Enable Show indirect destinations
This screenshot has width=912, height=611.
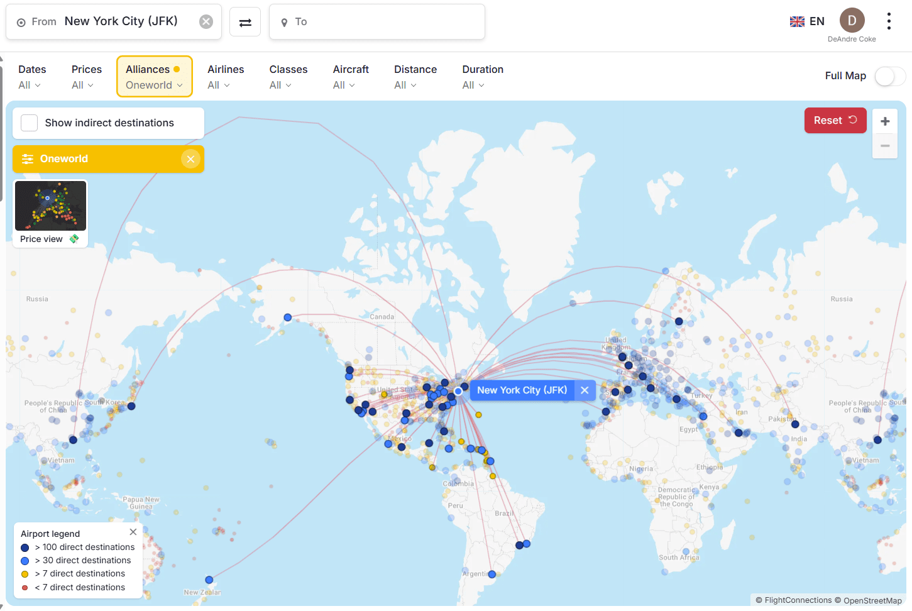29,123
